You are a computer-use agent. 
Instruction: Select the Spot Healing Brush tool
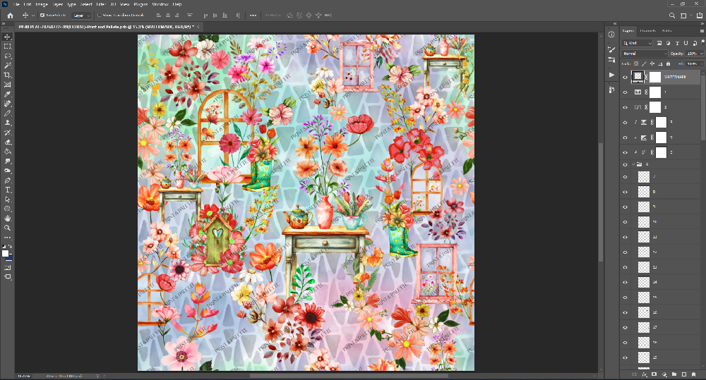click(8, 104)
